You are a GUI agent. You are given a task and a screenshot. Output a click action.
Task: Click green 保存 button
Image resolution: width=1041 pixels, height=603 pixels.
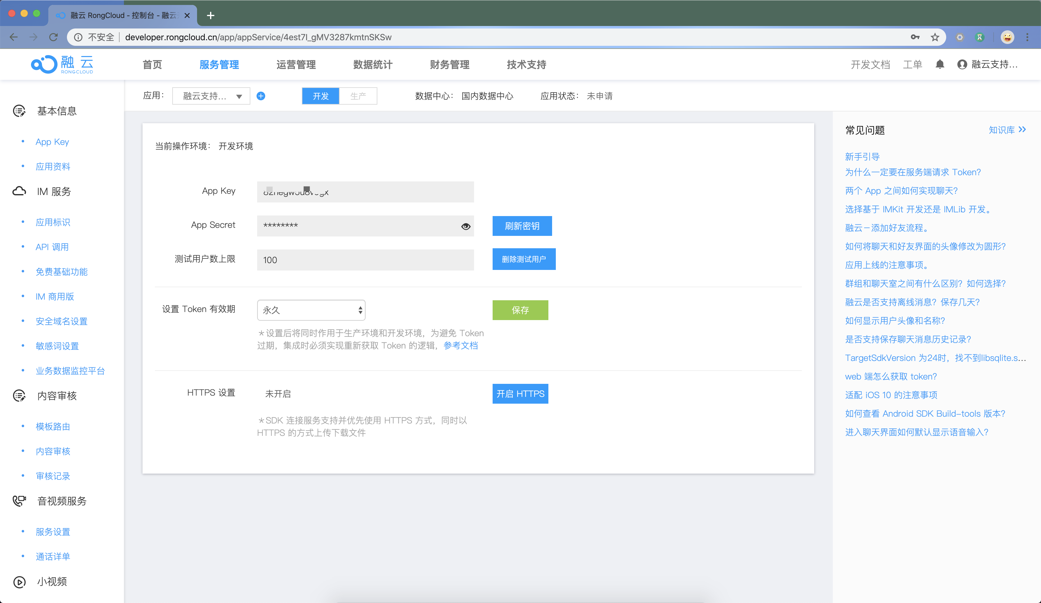click(x=520, y=310)
